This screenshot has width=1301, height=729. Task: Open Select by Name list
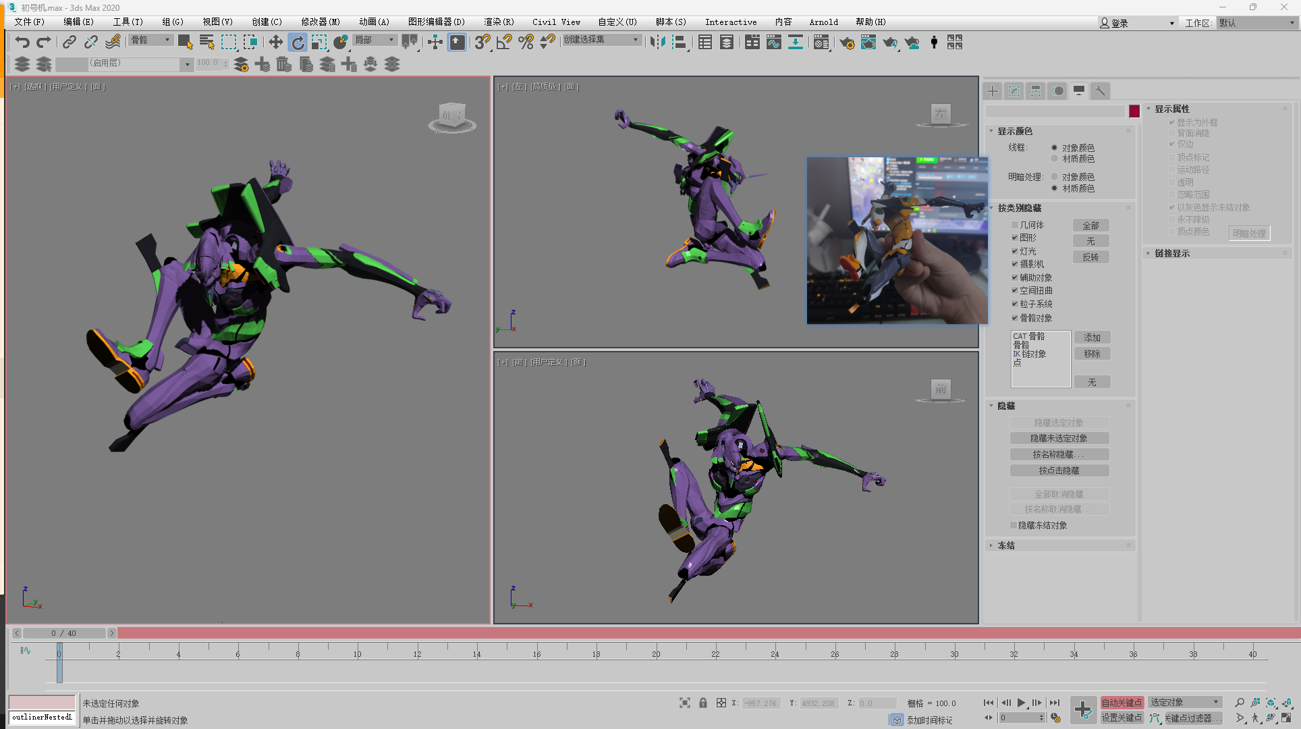[207, 43]
